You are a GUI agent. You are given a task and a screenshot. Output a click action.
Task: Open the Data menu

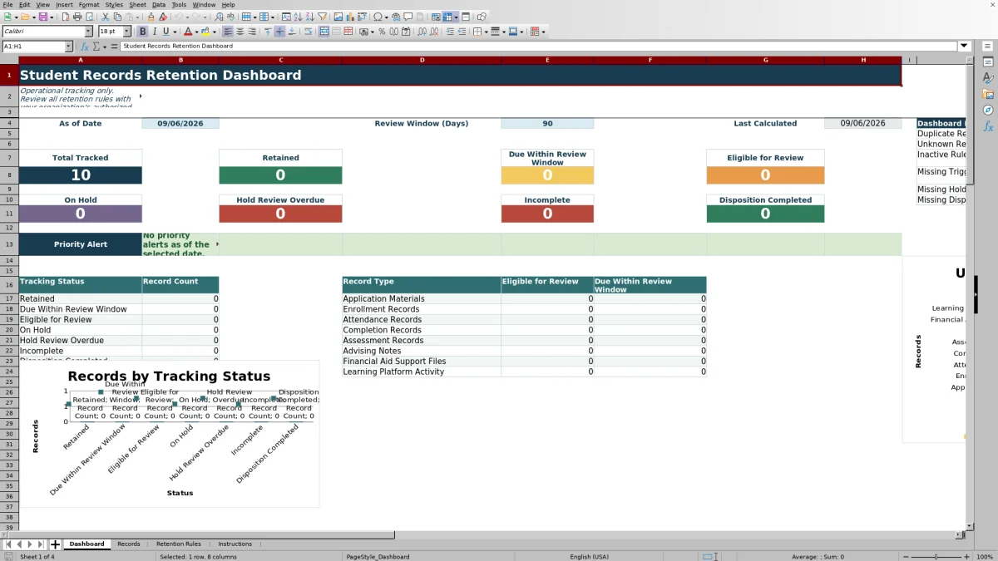[x=158, y=5]
